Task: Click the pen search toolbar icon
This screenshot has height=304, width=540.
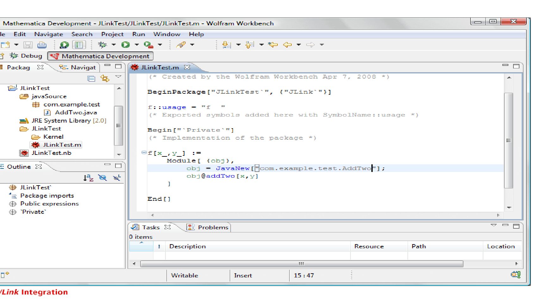Action: coord(181,45)
